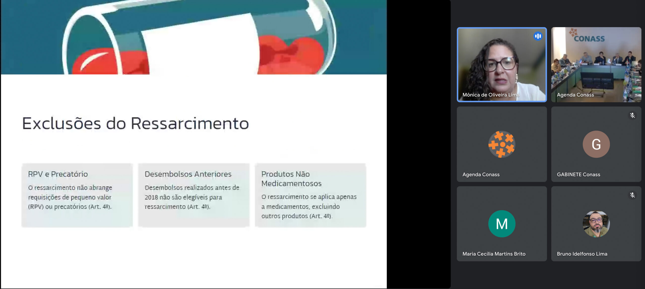645x289 pixels.
Task: Click the Agenda Conass label under logo avatar
Action: [481, 174]
